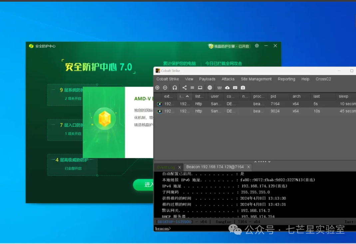Viewport: 356px width, 244px height.
Task: Open screenshots camera icon in toolbar
Action: click(243, 88)
